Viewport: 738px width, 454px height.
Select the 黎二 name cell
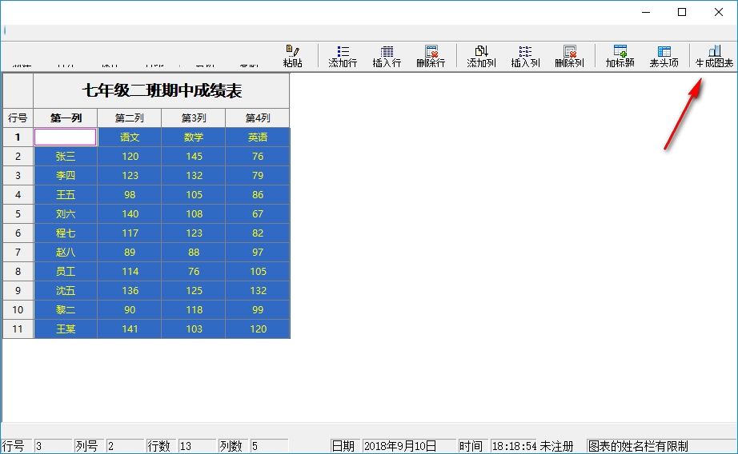coord(66,309)
